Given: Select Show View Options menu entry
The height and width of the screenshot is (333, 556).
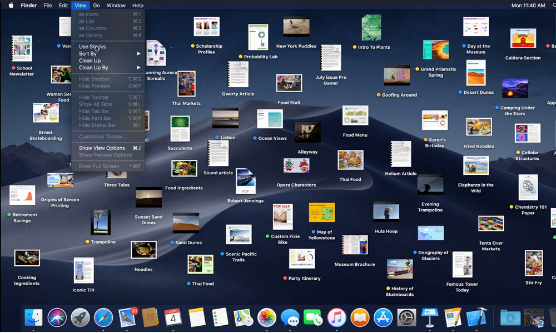Looking at the screenshot, I should coord(102,148).
